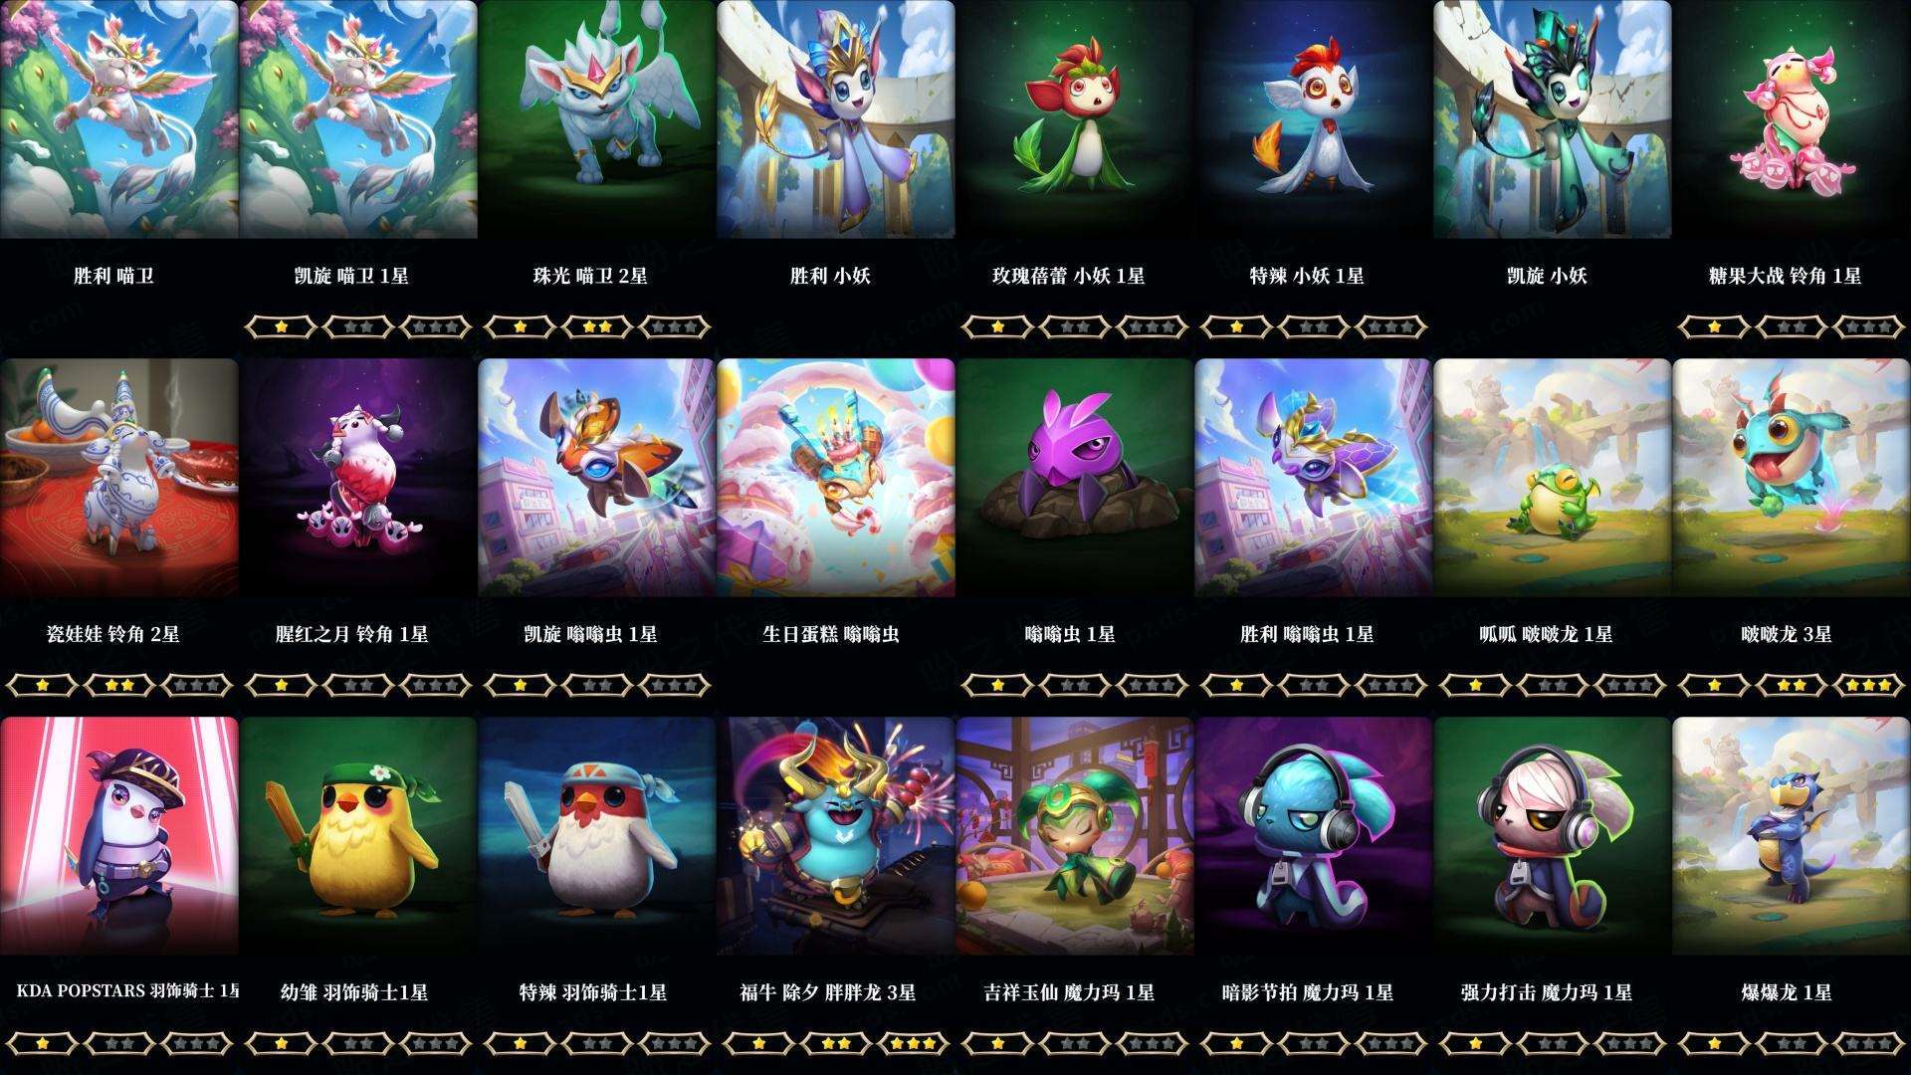The width and height of the screenshot is (1911, 1075).
Task: Set 珠光 喵卫 to three stars
Action: pos(675,326)
